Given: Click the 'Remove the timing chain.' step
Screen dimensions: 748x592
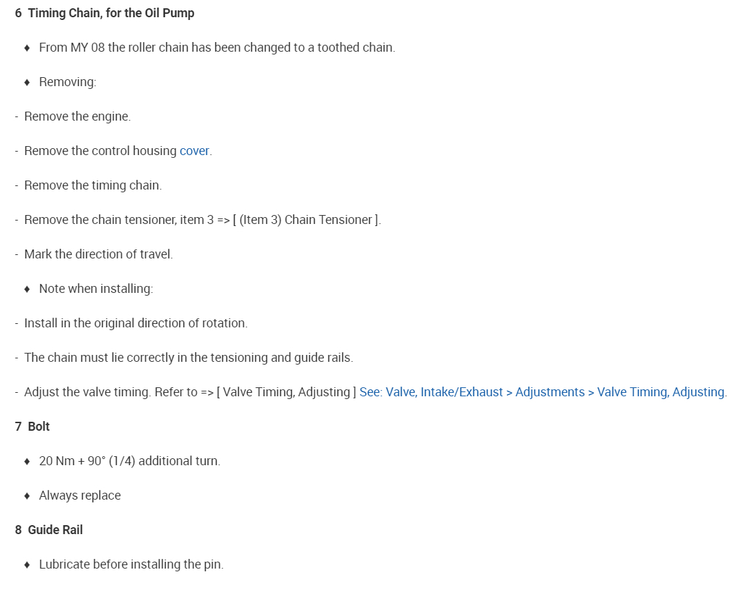Looking at the screenshot, I should [92, 185].
